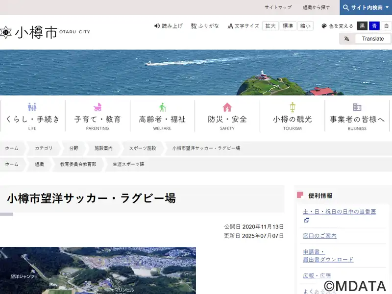The image size is (392, 294).
Task: Click the 文字サイズ font size icon
Action: click(230, 26)
